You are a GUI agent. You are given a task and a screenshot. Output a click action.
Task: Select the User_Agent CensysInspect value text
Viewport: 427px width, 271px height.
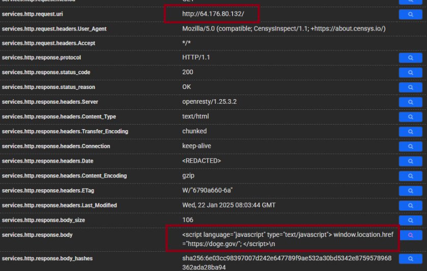pos(283,28)
